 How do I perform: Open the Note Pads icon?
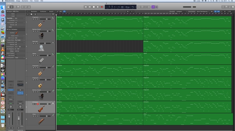tap(226, 7)
